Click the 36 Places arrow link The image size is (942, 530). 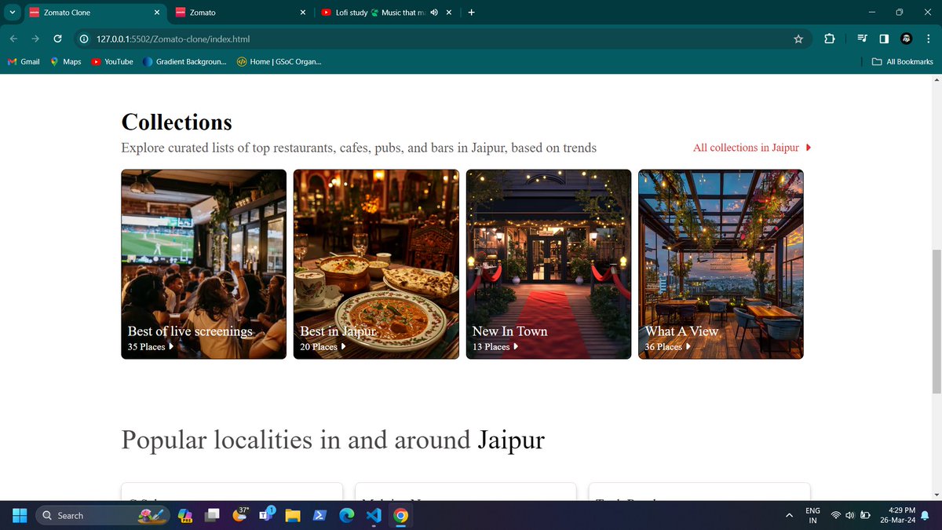tap(668, 346)
